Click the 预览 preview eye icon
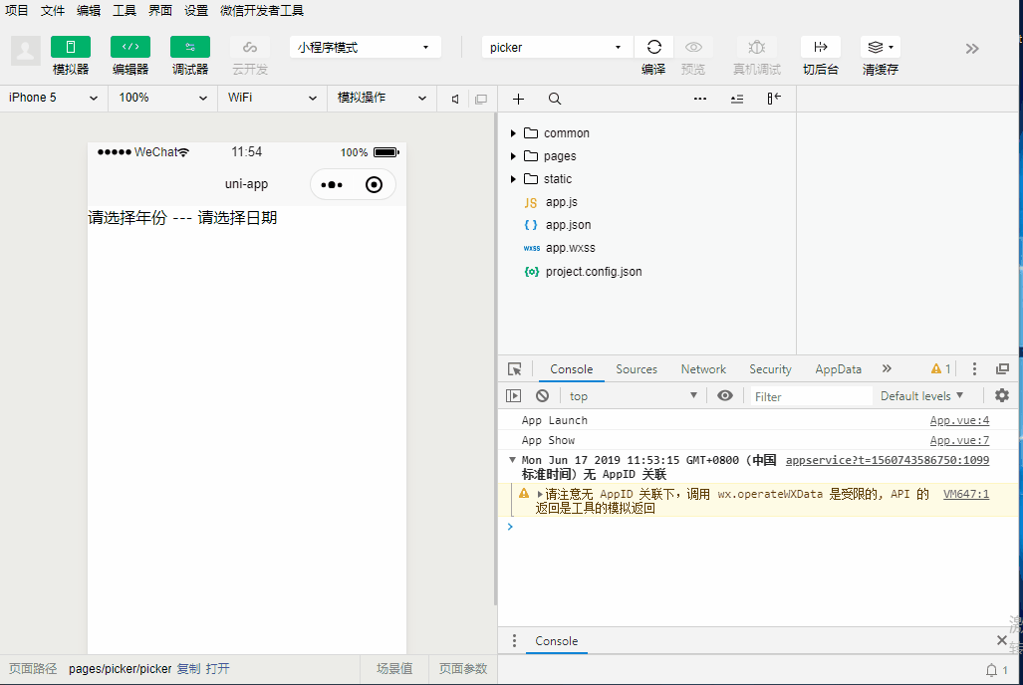Screen dimensions: 1023x685 click(693, 47)
